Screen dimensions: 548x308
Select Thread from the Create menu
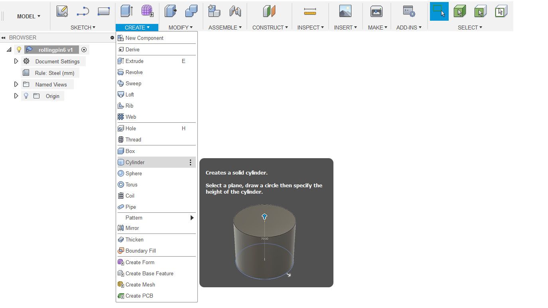click(x=156, y=139)
